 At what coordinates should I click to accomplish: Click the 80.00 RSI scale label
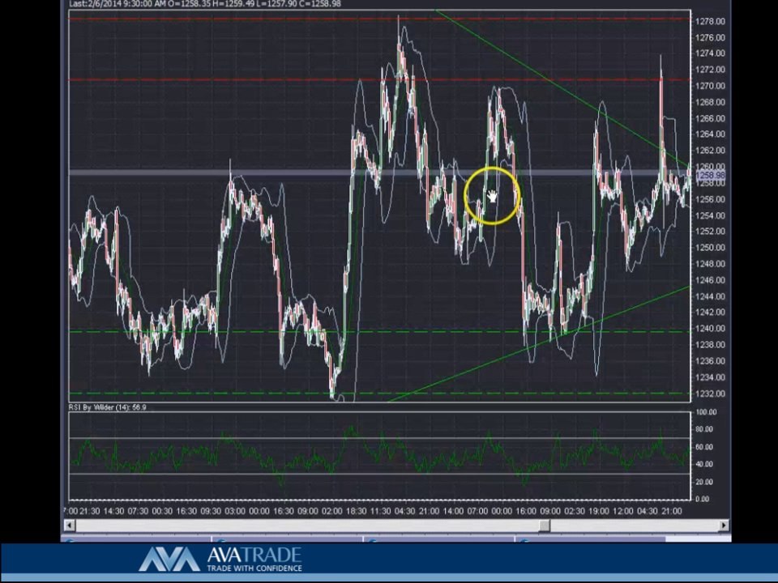(x=706, y=429)
